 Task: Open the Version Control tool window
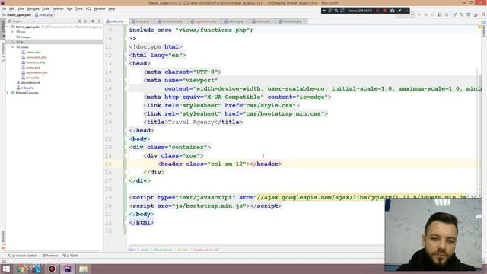click(23, 256)
